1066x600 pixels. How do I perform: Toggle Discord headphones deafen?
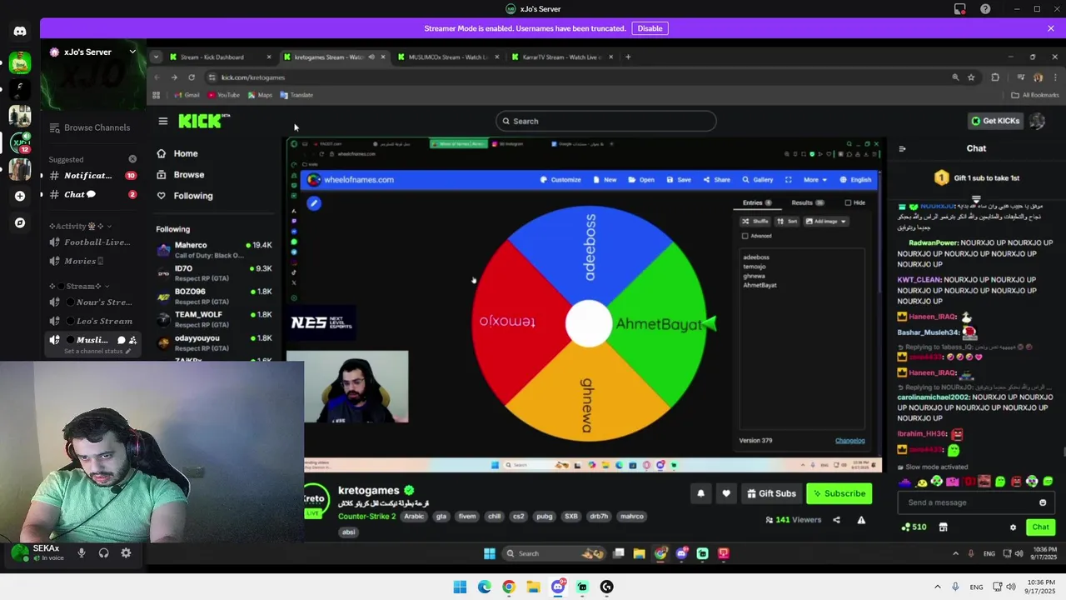103,552
